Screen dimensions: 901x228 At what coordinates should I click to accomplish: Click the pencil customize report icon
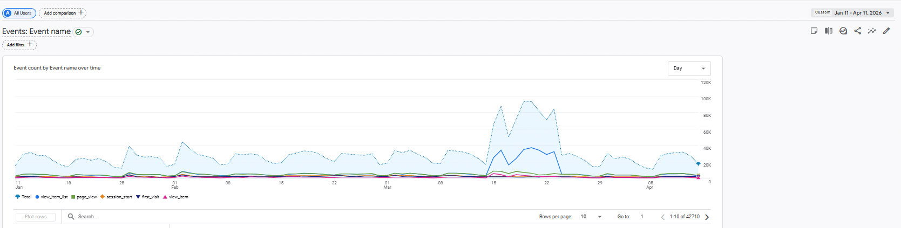(x=886, y=31)
